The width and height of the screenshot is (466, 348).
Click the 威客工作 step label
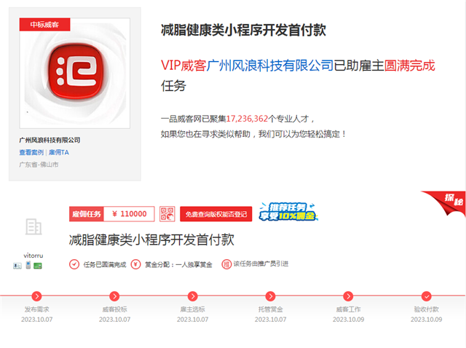(x=348, y=309)
